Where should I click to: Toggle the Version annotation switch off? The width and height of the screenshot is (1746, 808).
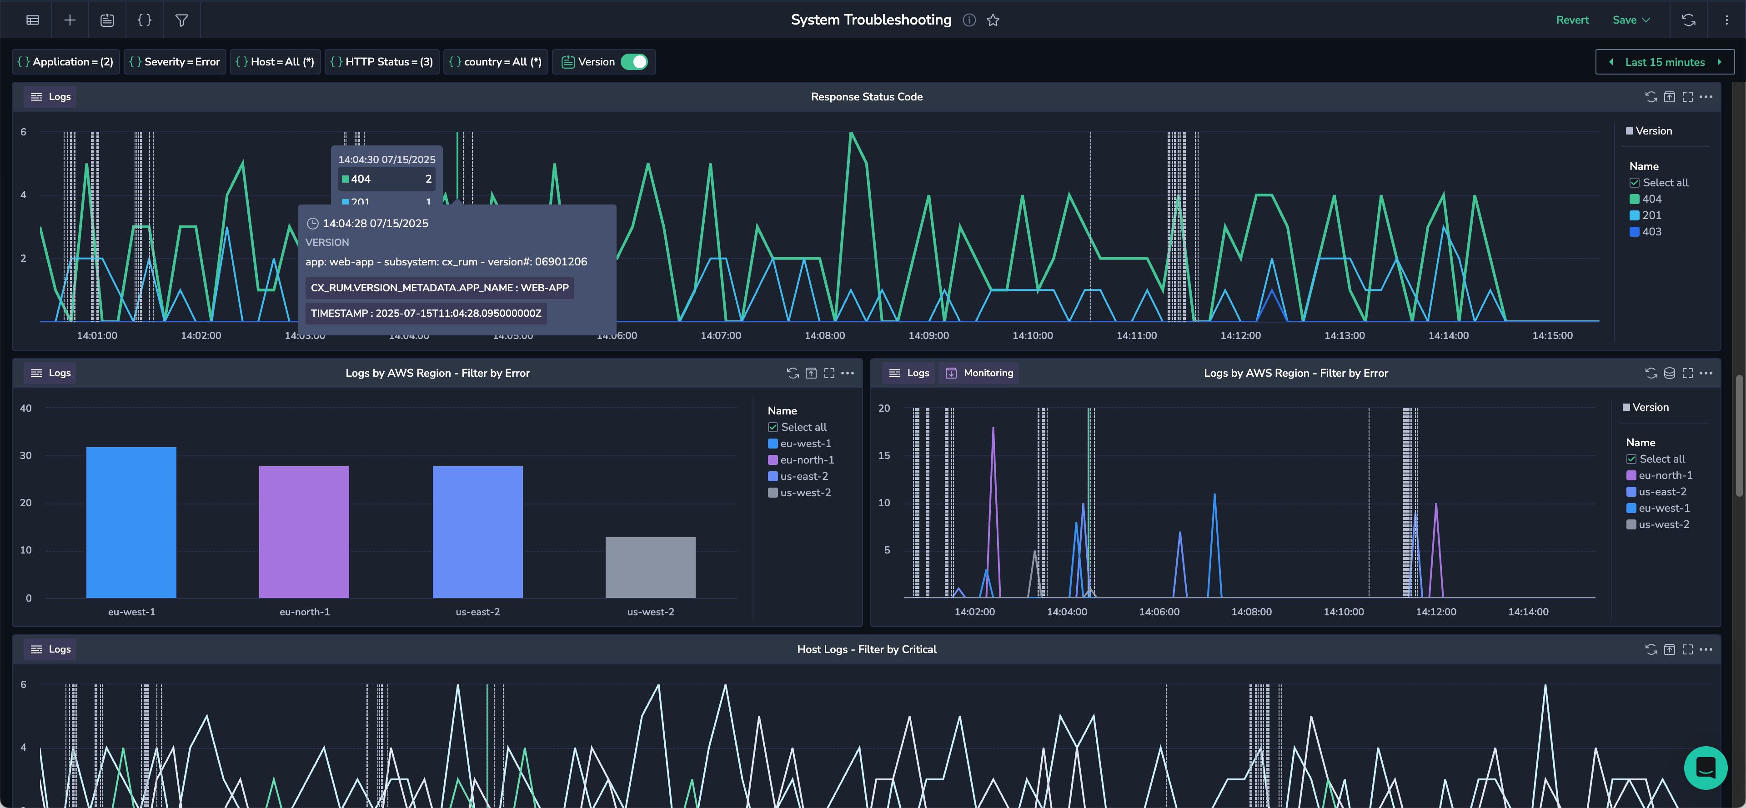634,62
